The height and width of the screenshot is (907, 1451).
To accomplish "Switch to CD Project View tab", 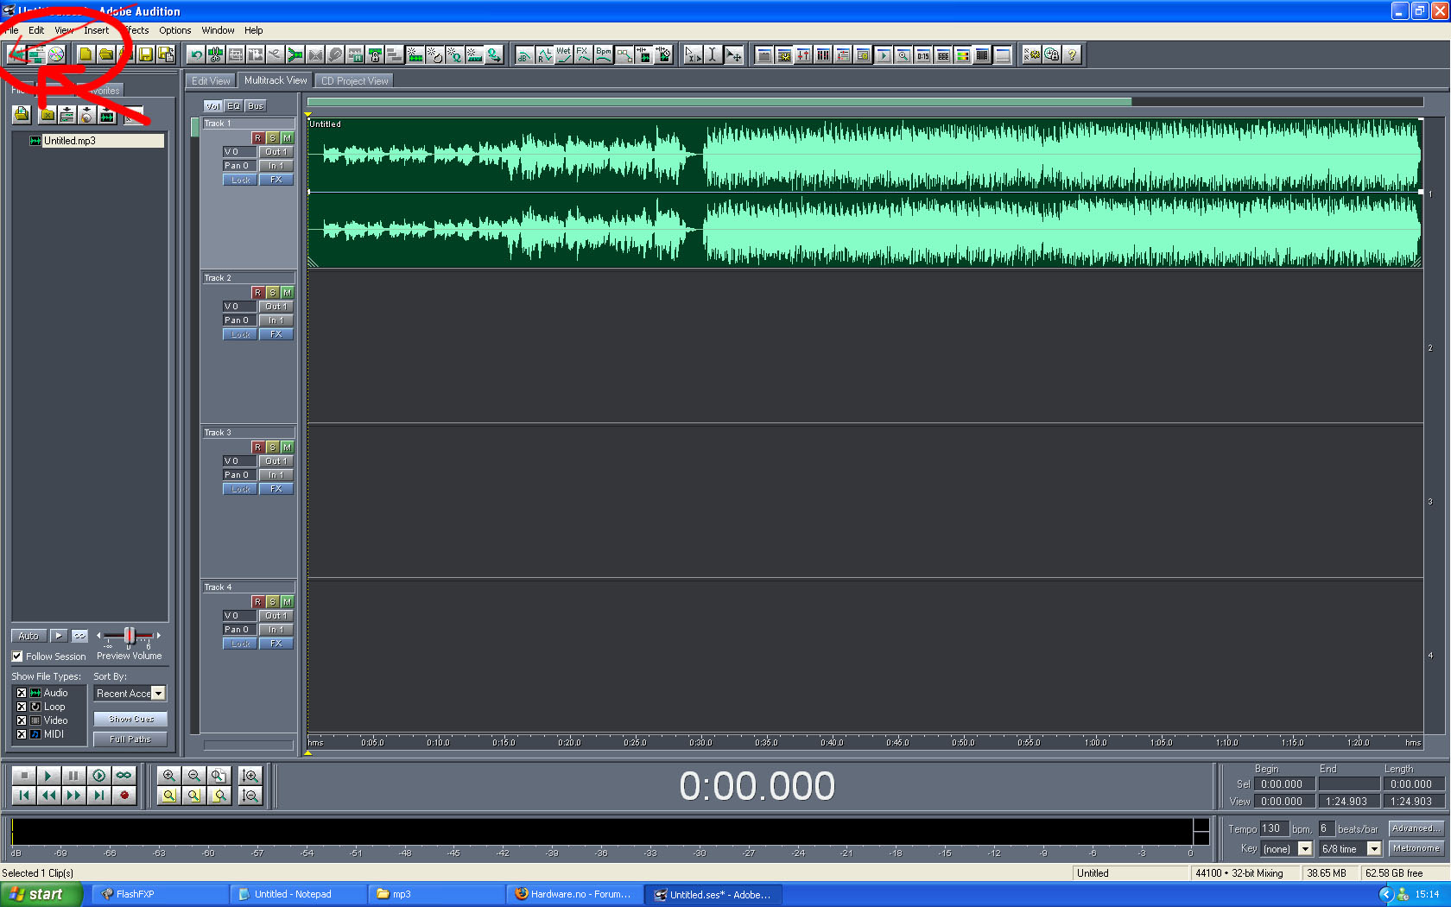I will click(354, 81).
